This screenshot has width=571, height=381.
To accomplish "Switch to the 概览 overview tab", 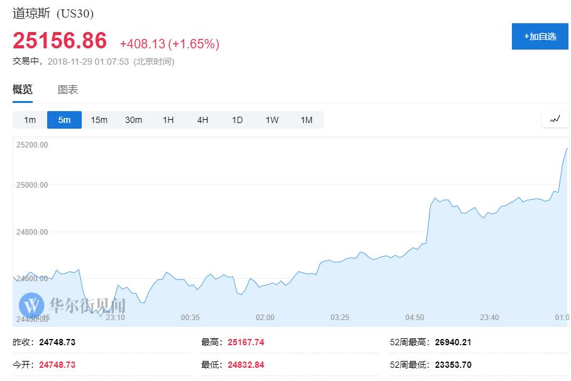I will coord(23,90).
